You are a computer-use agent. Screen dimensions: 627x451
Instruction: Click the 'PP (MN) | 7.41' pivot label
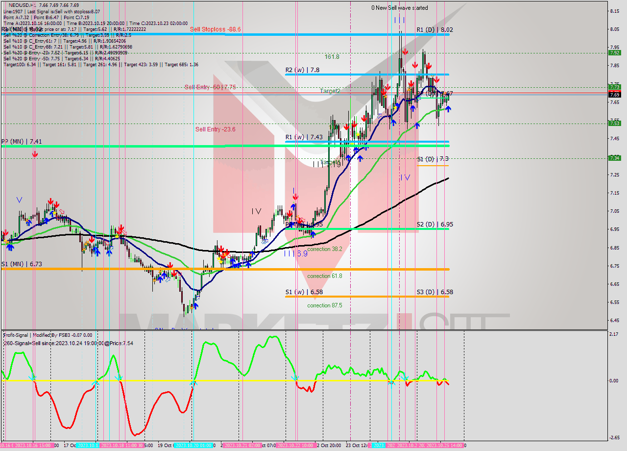(22, 141)
